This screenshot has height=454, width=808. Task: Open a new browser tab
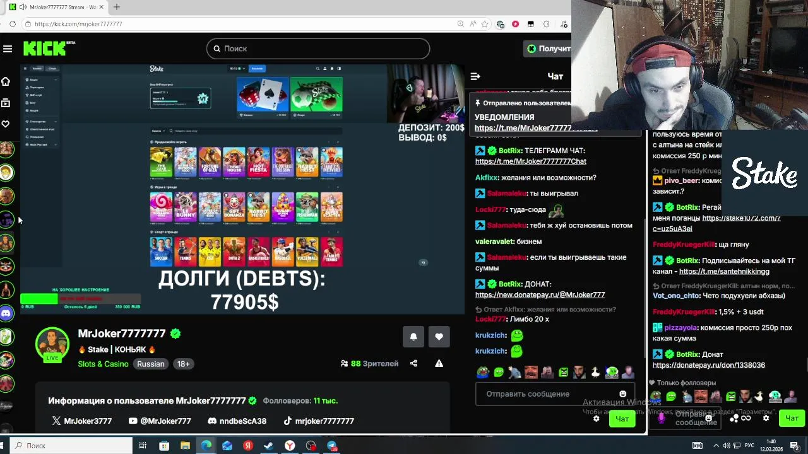(x=117, y=7)
